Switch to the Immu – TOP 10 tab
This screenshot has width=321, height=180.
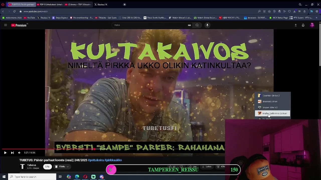(77, 4)
